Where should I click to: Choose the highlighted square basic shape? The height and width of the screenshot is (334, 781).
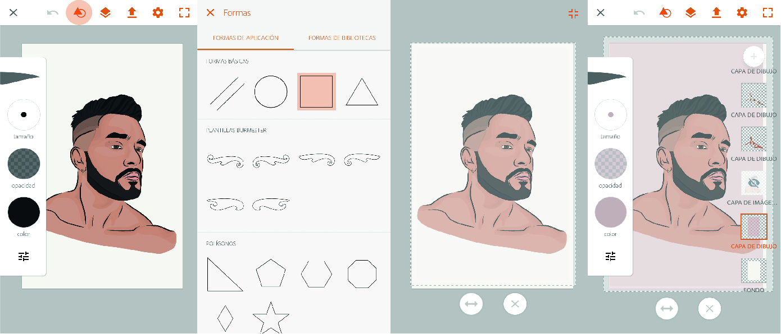click(x=316, y=91)
